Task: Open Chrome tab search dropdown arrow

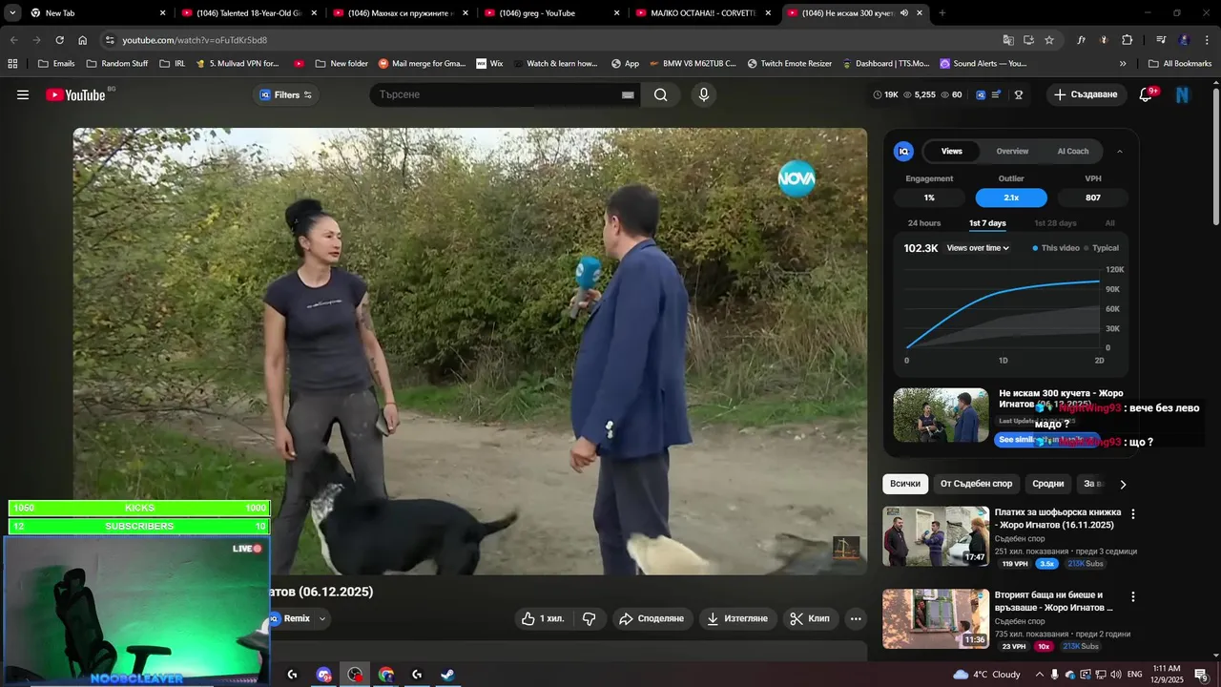Action: coord(12,12)
